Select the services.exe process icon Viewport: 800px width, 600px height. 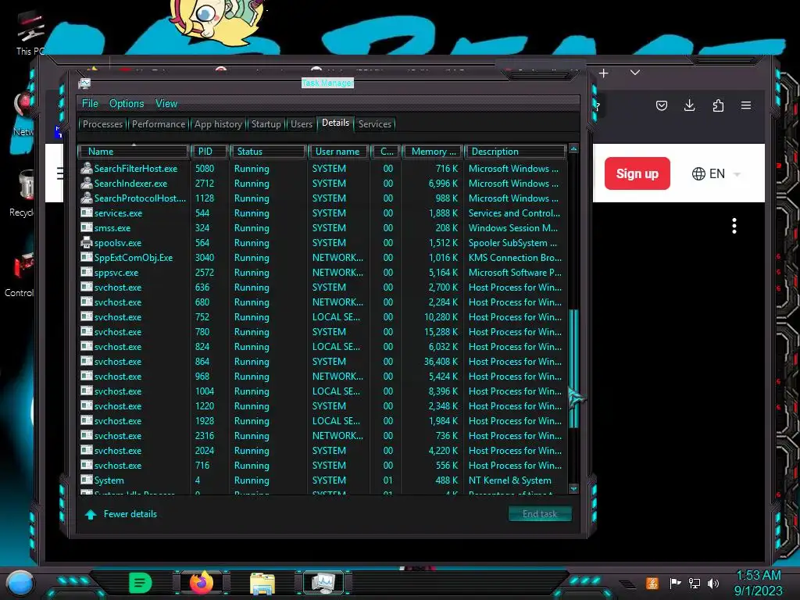[x=86, y=212]
